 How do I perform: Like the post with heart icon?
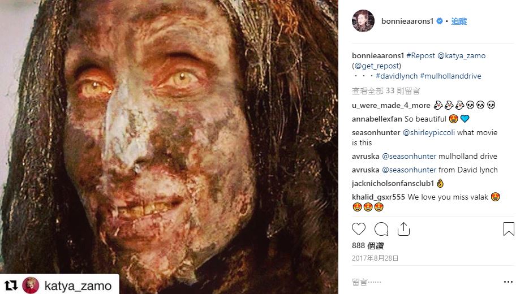pos(359,229)
